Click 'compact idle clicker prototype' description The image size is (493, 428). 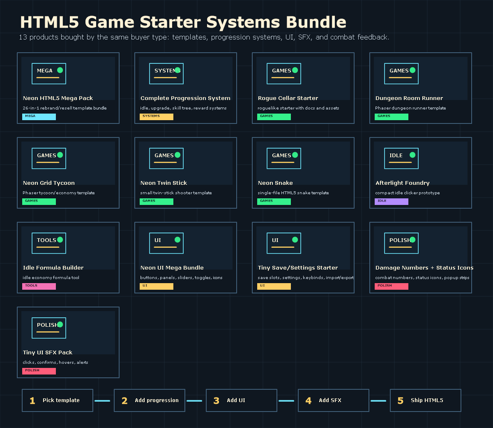[x=408, y=193]
